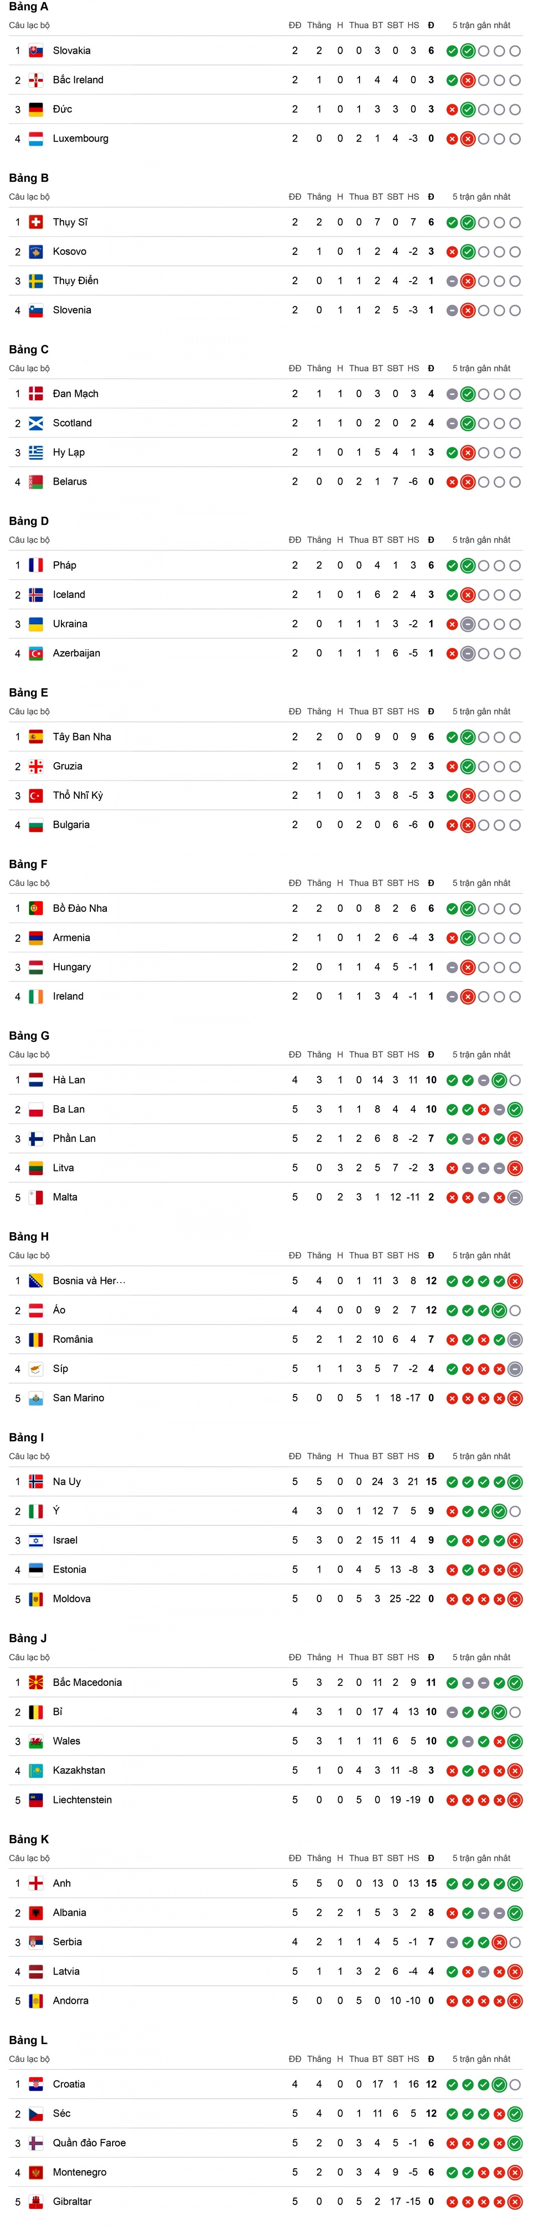This screenshot has width=534, height=2228.
Task: Click the Slovakia flag icon
Action: (x=36, y=51)
